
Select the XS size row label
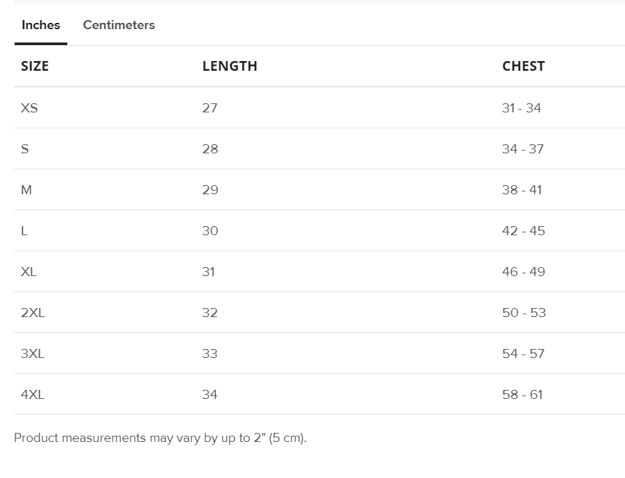(x=29, y=108)
